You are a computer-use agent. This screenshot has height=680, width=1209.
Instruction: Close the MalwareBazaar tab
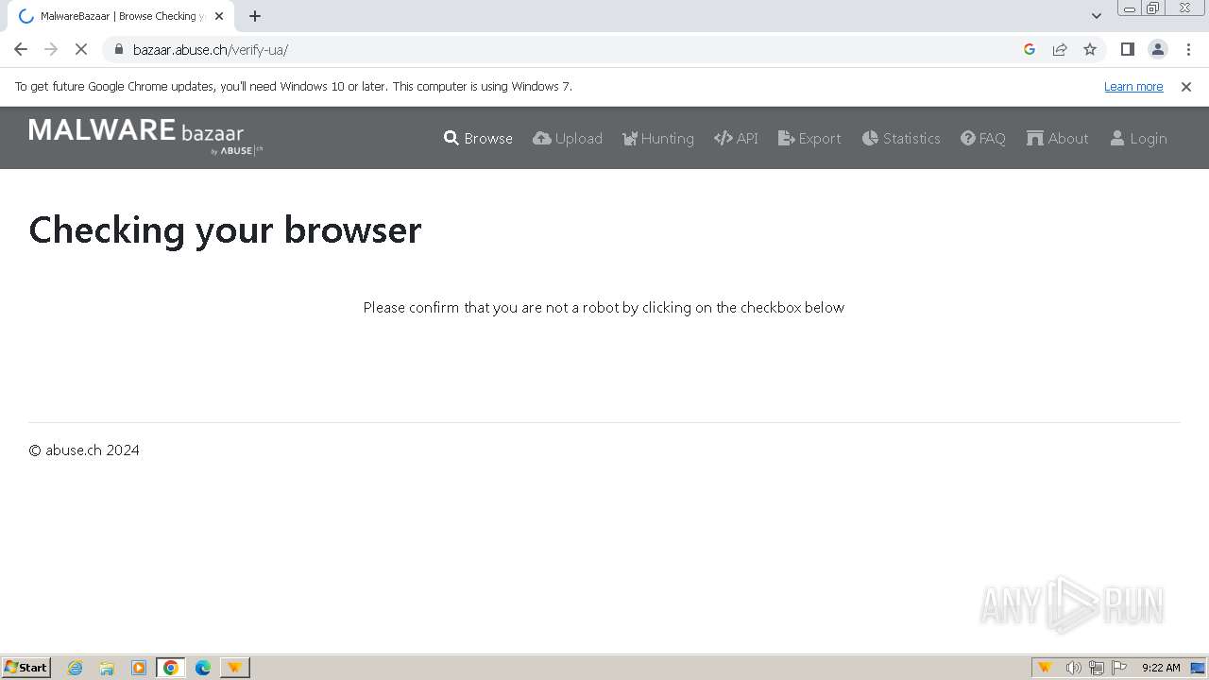(x=219, y=16)
